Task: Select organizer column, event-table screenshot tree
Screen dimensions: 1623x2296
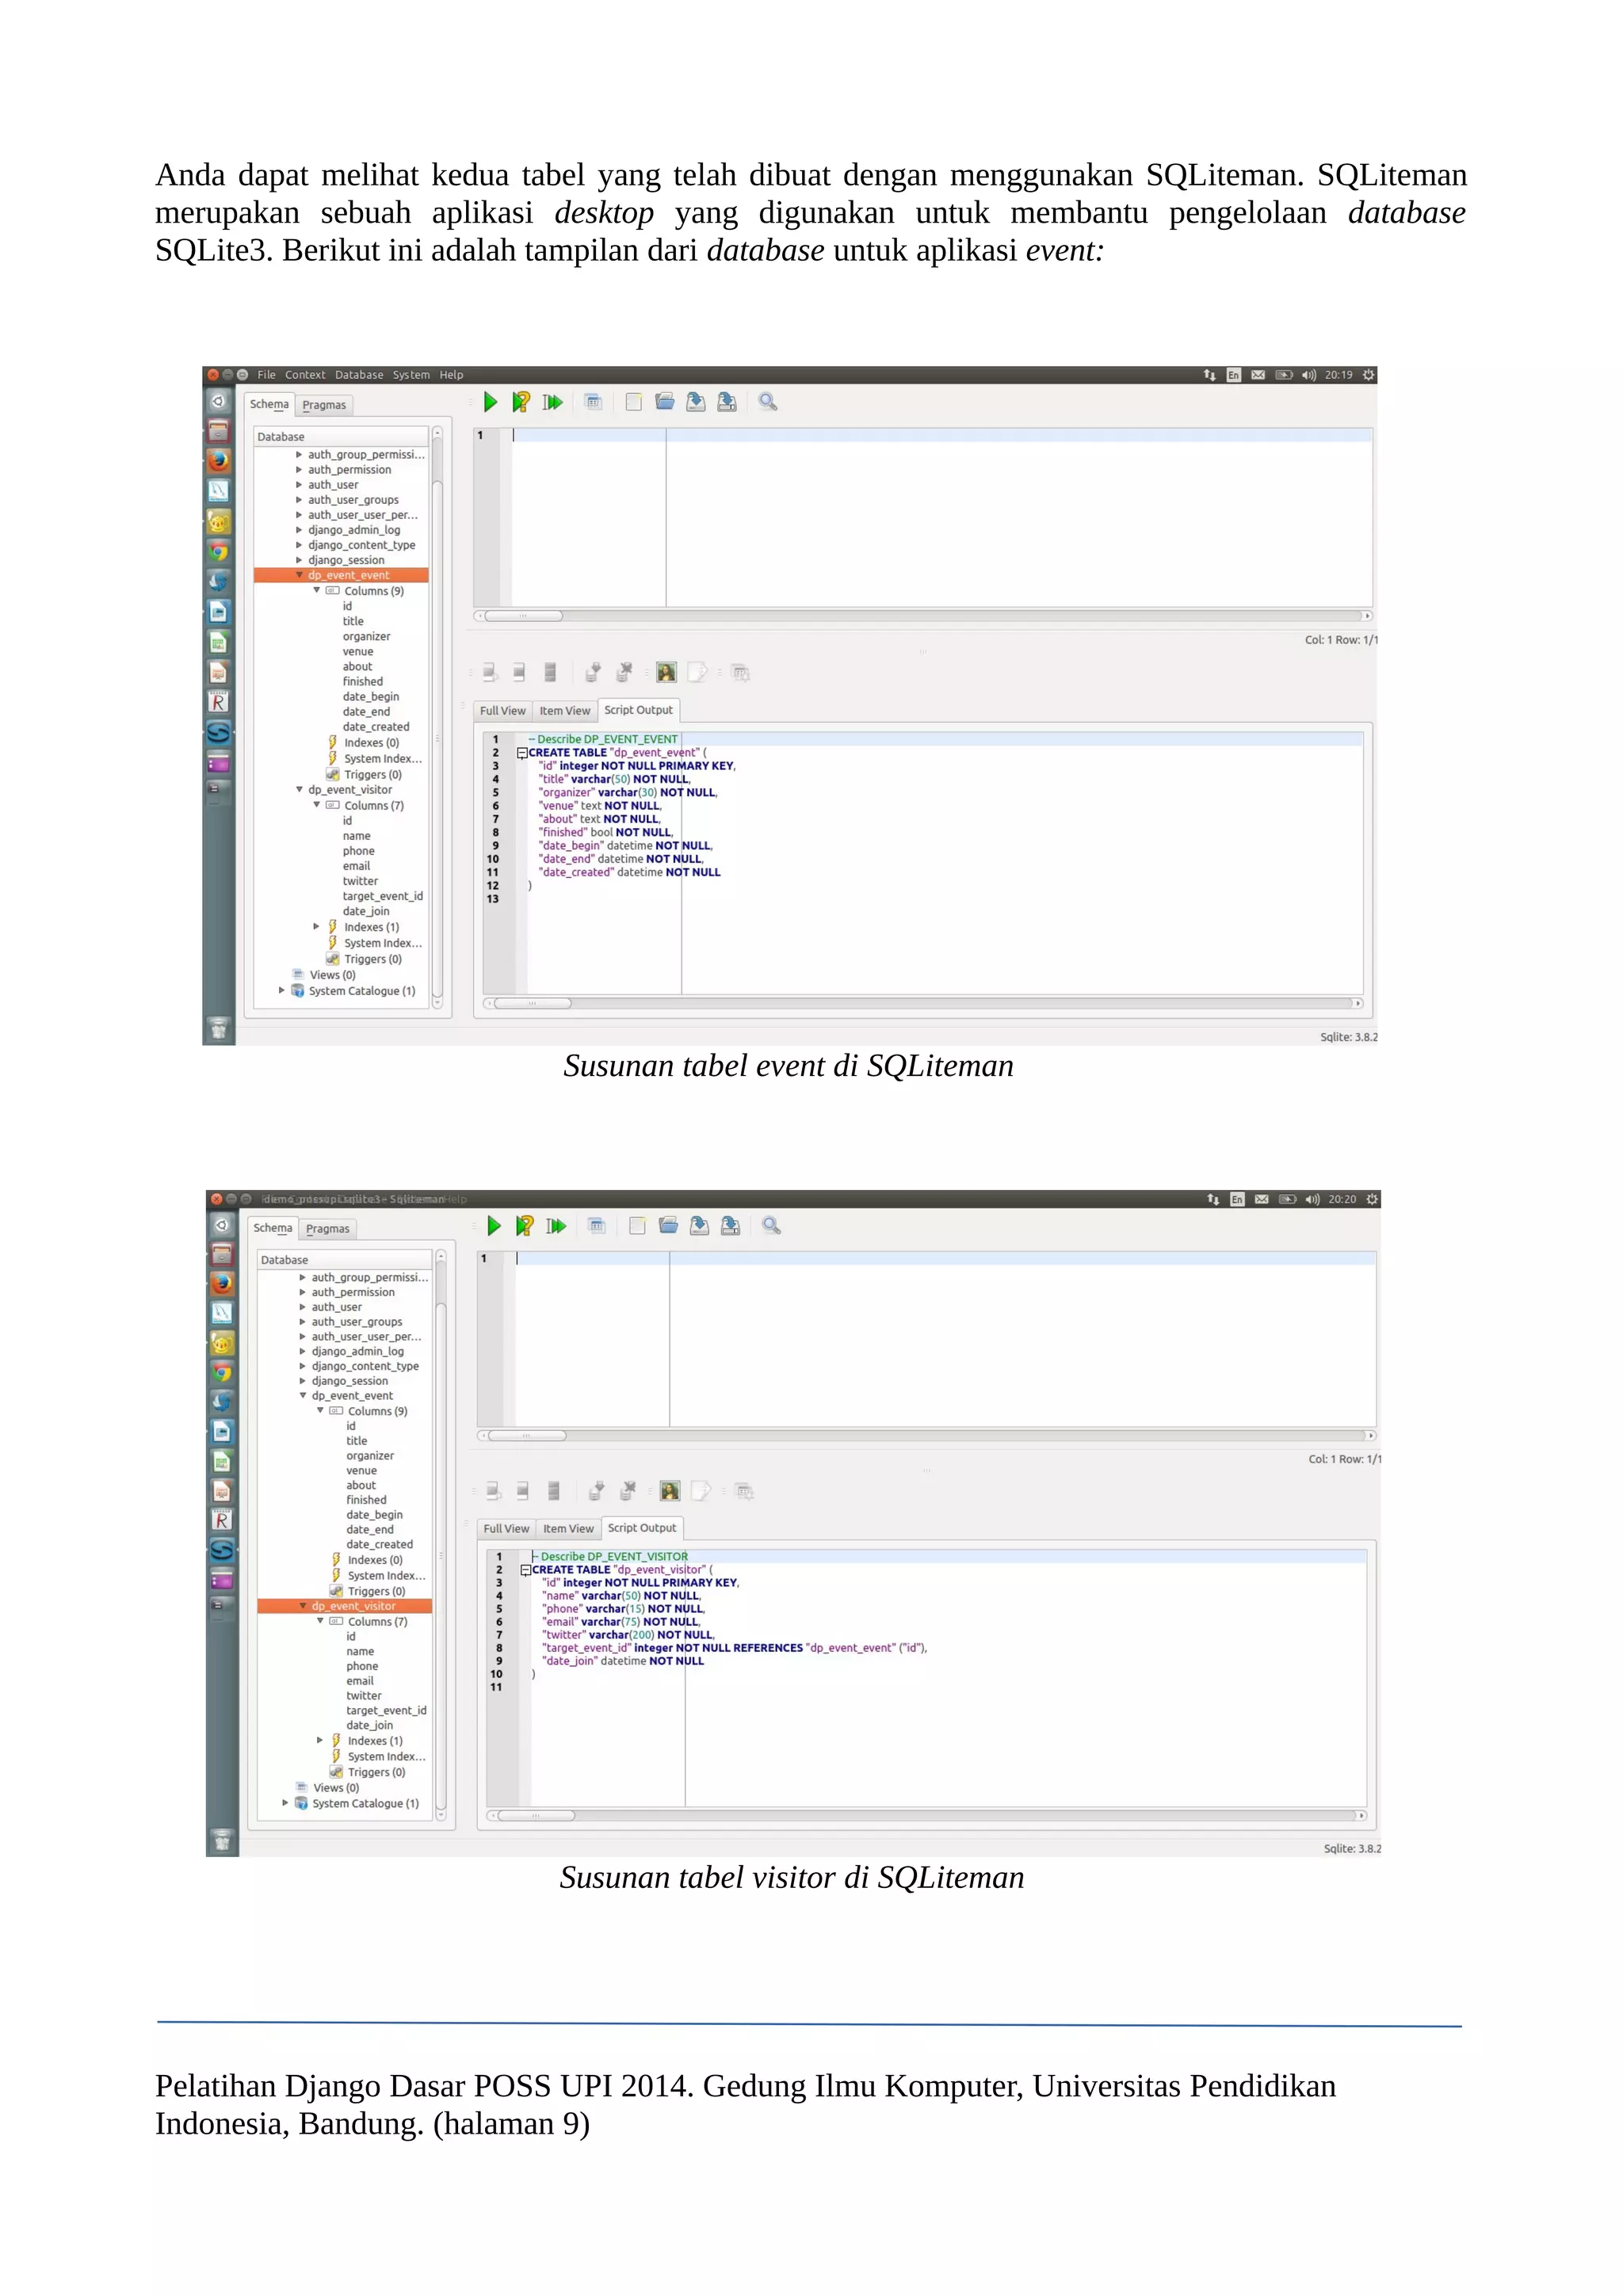Action: click(x=367, y=636)
